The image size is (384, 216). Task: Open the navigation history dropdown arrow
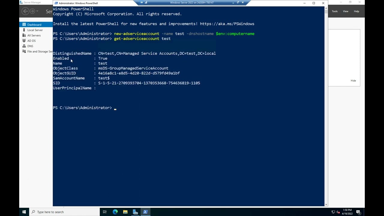[x=37, y=11]
